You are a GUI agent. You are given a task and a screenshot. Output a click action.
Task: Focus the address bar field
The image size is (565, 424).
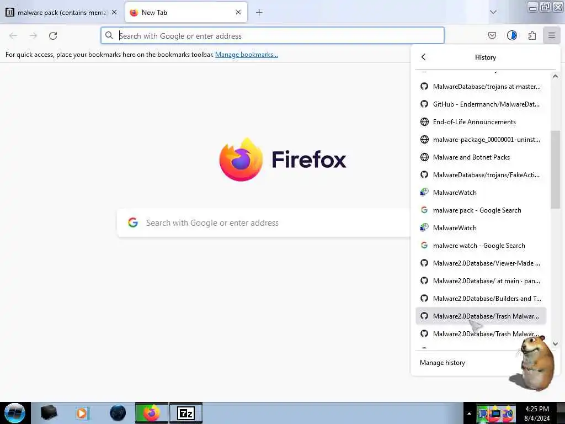[x=273, y=36]
